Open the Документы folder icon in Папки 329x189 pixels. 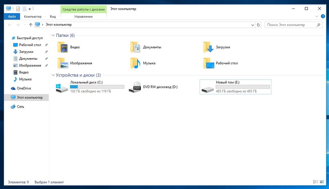(x=135, y=47)
